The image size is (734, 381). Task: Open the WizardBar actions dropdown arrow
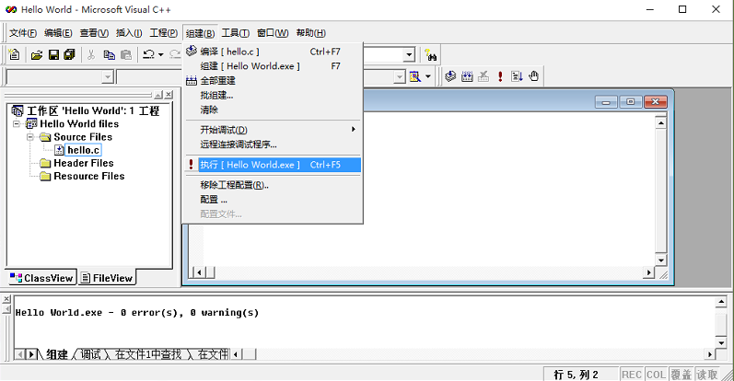(428, 76)
